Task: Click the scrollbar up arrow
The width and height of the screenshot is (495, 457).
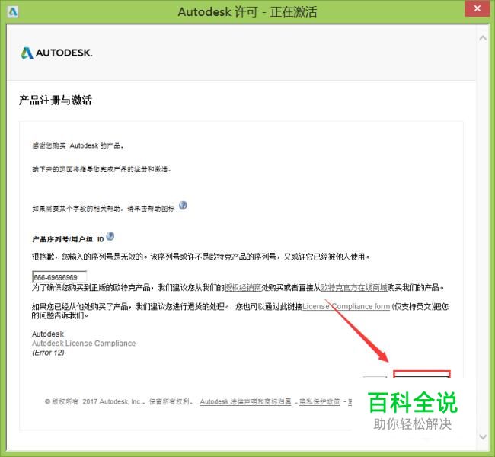Action: 483,38
